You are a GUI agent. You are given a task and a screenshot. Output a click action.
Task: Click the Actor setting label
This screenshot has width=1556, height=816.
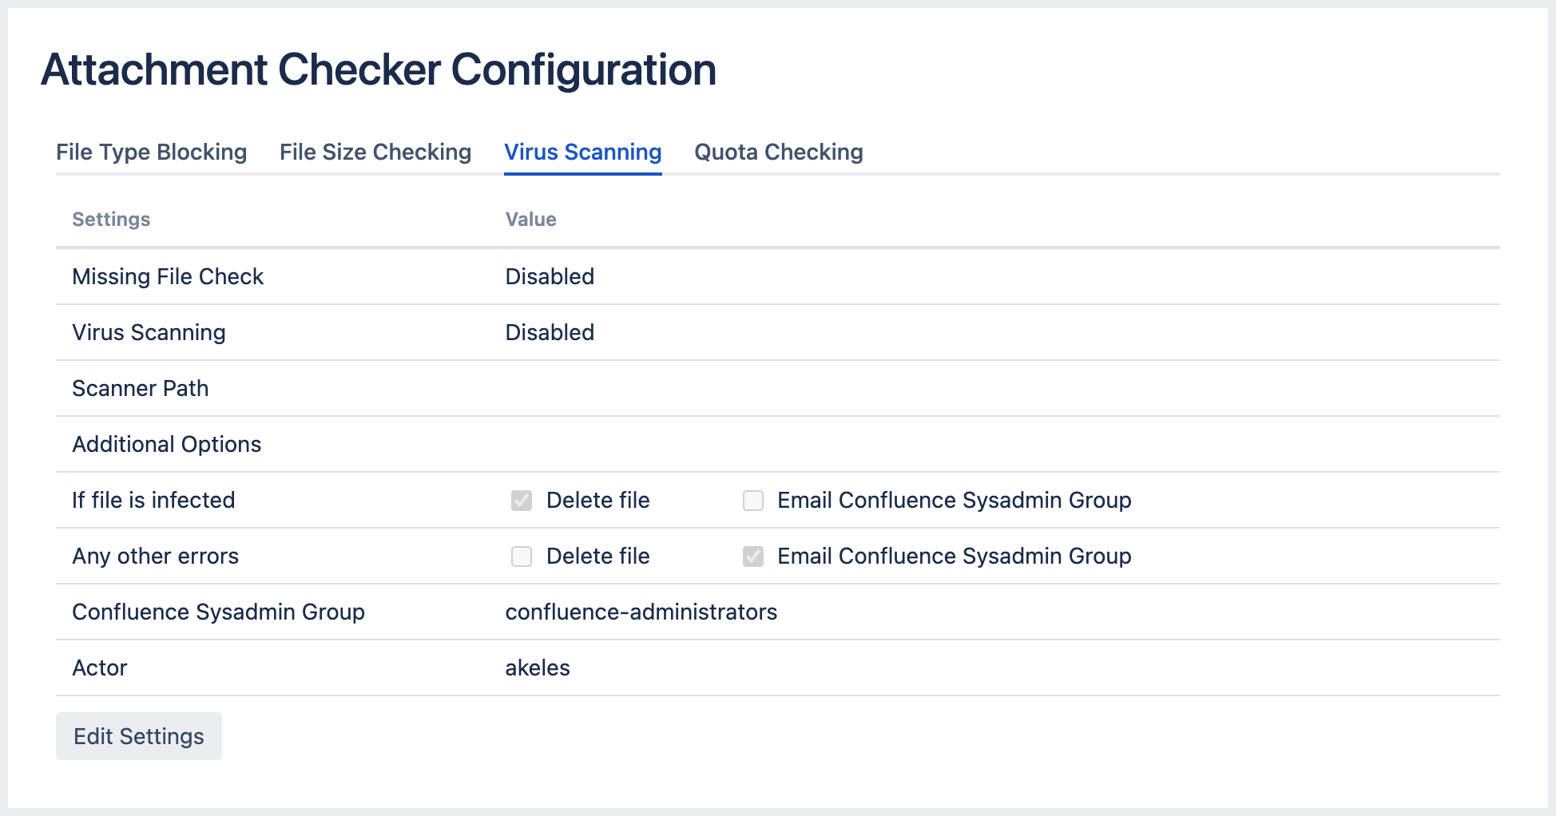coord(100,667)
